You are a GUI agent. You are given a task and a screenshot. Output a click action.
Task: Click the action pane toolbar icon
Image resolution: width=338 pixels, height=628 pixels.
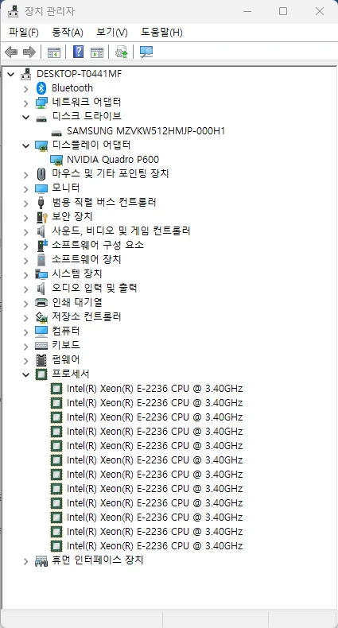[x=97, y=52]
